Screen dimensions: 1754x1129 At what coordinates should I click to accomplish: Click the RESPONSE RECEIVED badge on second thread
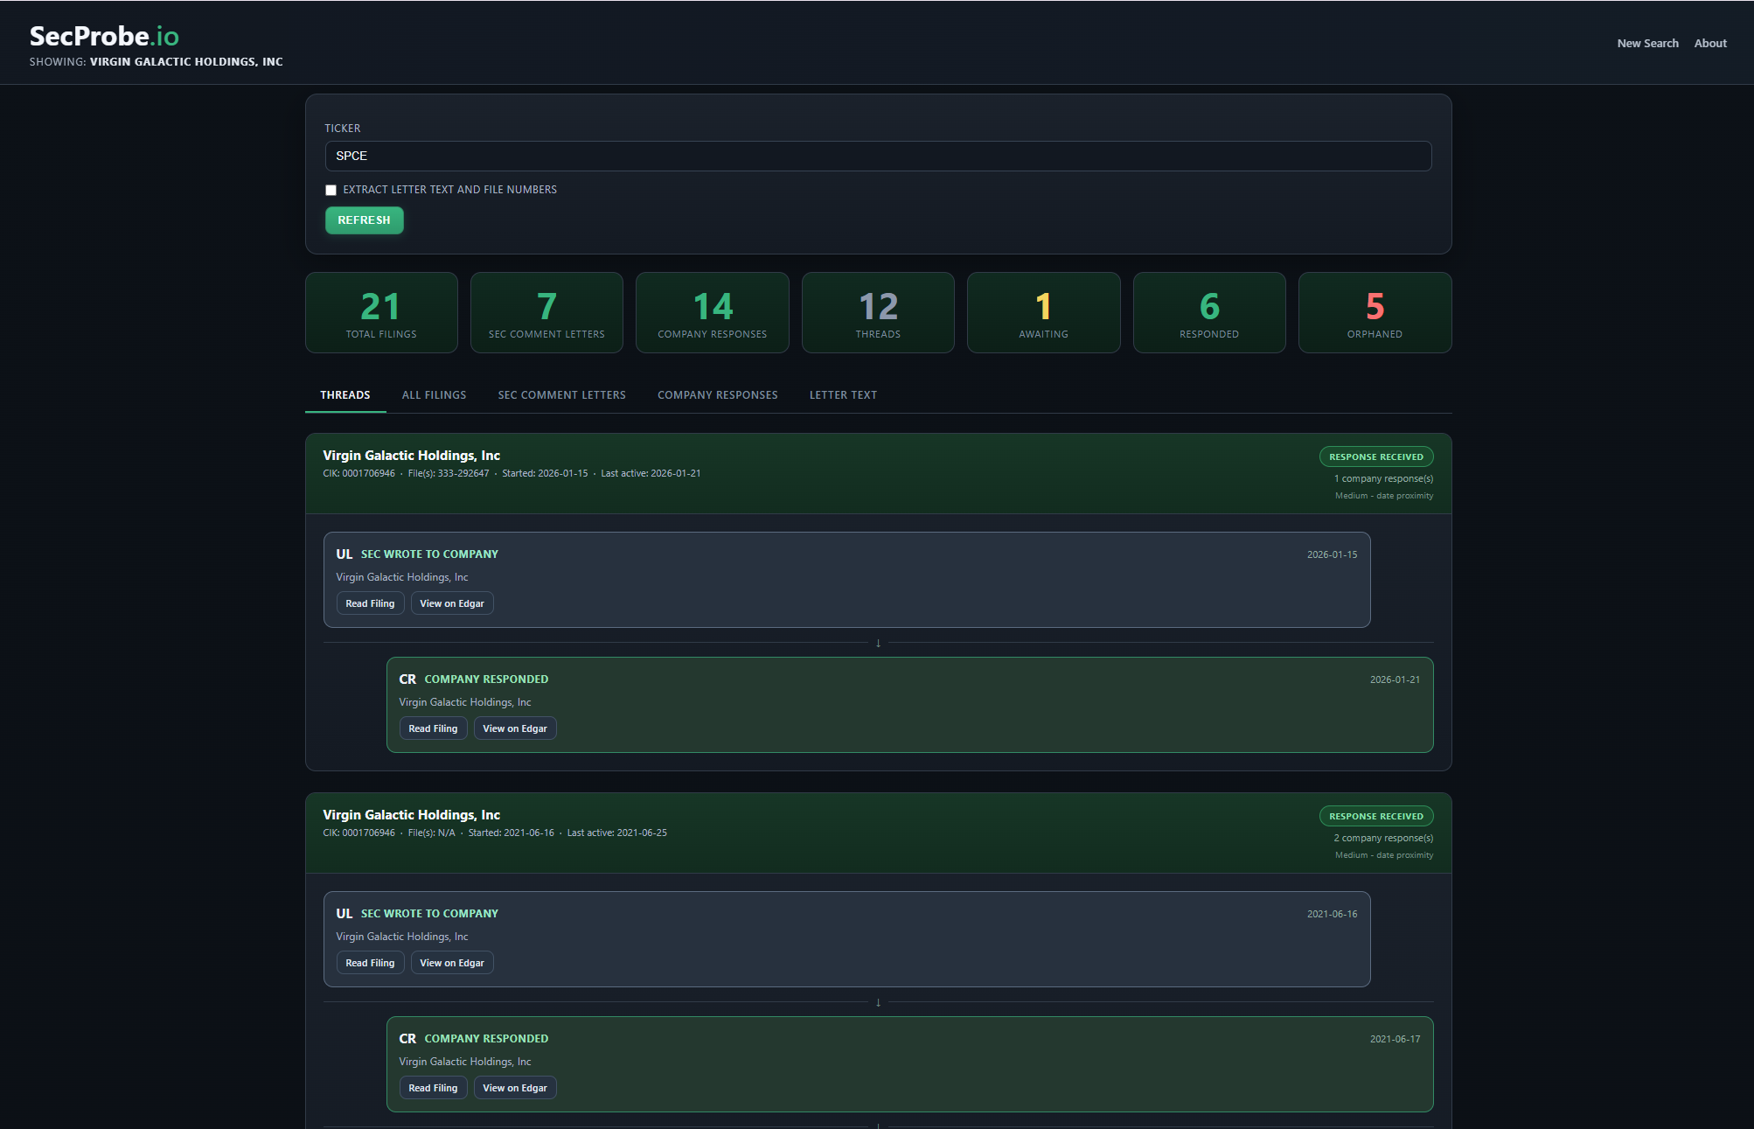click(1375, 815)
